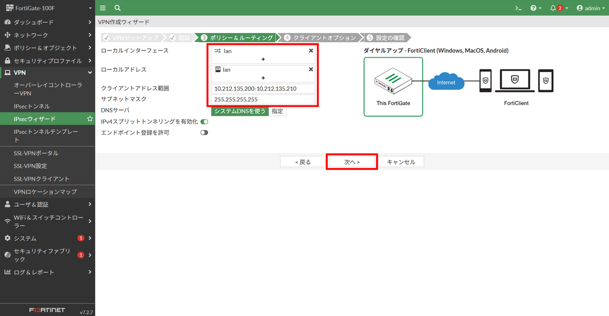Click the VPN作成ウィザード page title
The image size is (609, 316).
coord(123,22)
